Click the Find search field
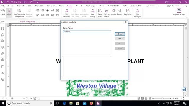Screen dimensions: 189x106 click(178, 6)
